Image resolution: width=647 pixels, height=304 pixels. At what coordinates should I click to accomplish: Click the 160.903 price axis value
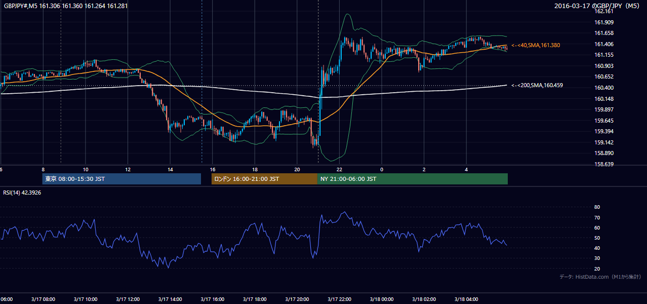click(x=604, y=66)
